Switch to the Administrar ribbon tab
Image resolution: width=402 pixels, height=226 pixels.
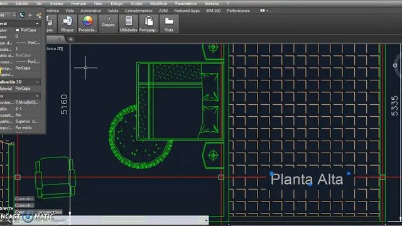click(x=90, y=11)
